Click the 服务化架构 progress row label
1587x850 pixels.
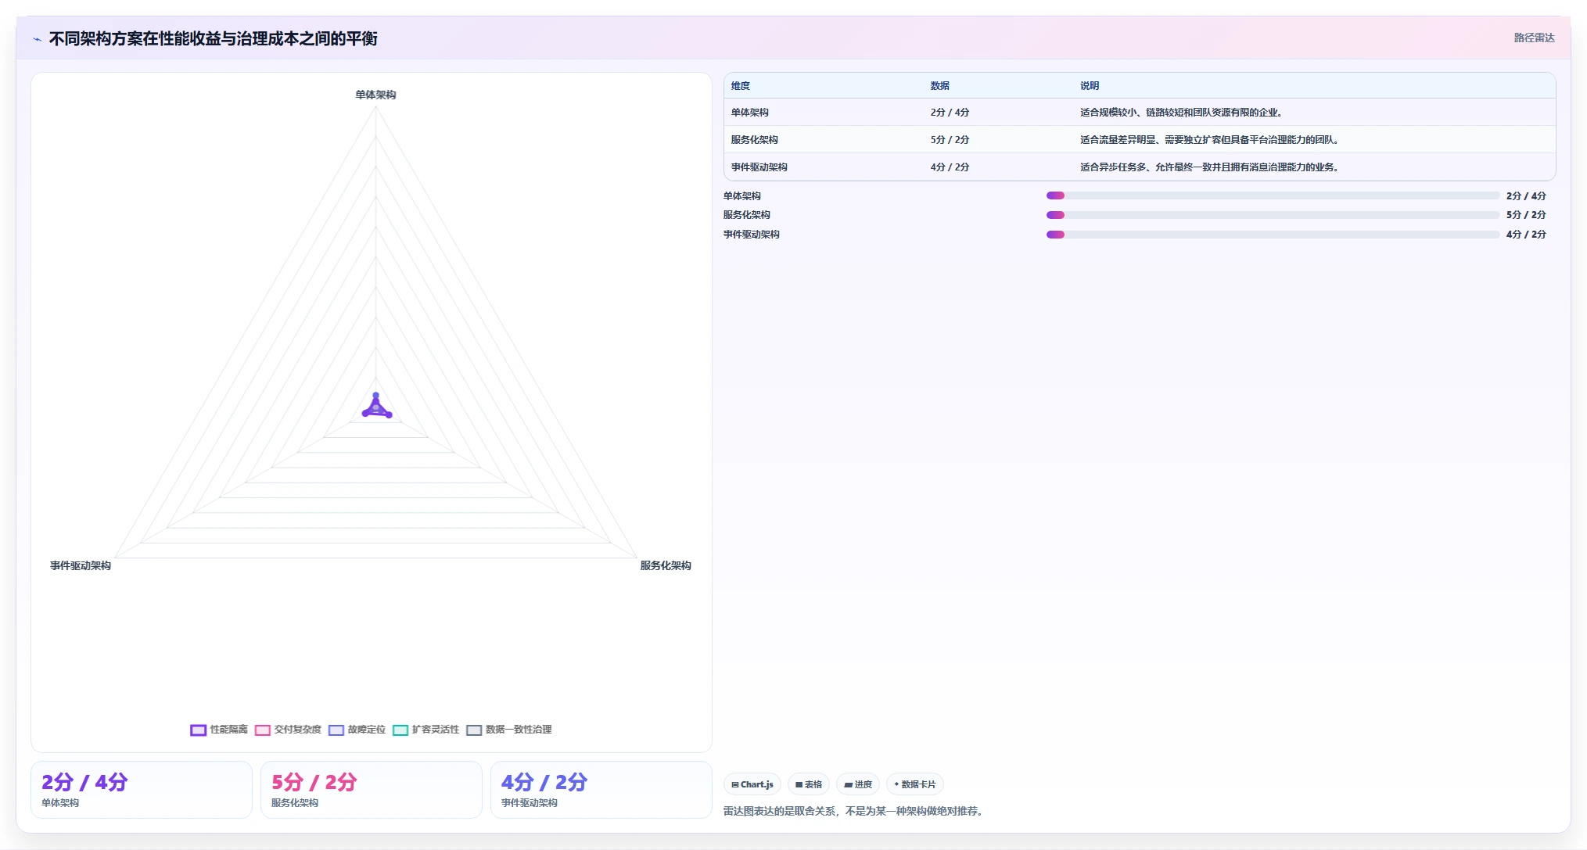click(x=747, y=215)
